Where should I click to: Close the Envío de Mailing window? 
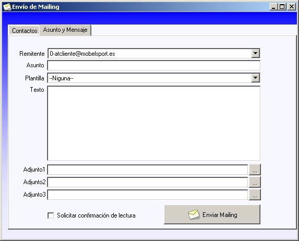coord(292,7)
